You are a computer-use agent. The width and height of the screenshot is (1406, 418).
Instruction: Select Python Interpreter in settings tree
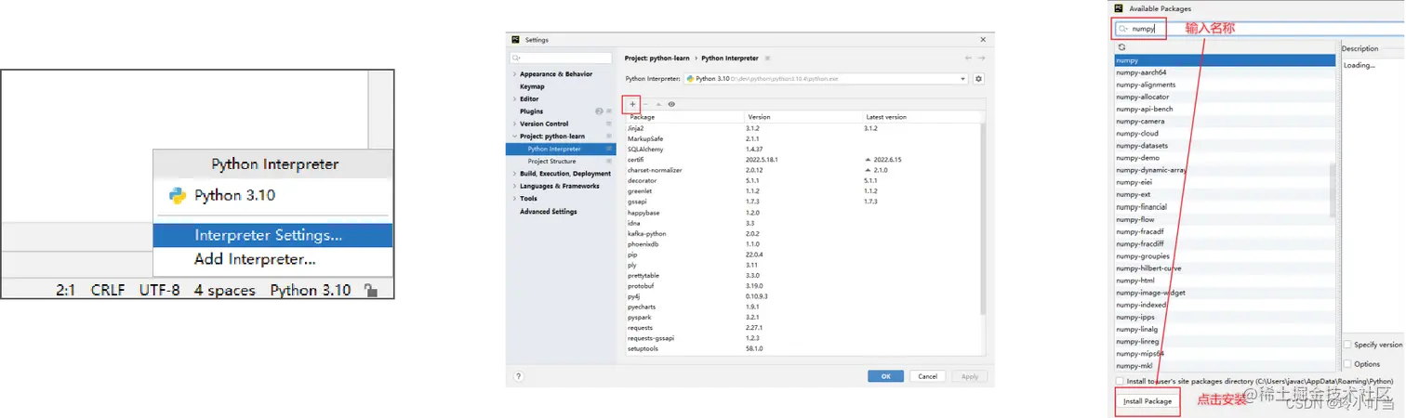tap(561, 149)
